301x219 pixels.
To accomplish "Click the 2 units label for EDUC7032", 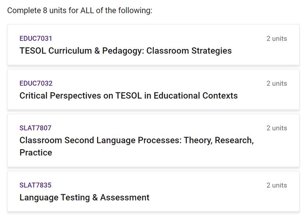I will pyautogui.click(x=277, y=84).
